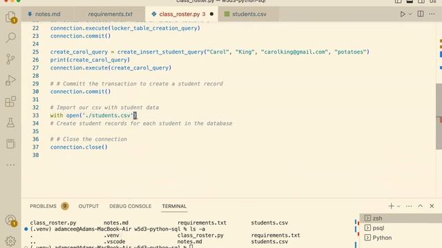The height and width of the screenshot is (248, 442).
Task: Close class_roster.py via unsaved dot
Action: click(x=212, y=14)
